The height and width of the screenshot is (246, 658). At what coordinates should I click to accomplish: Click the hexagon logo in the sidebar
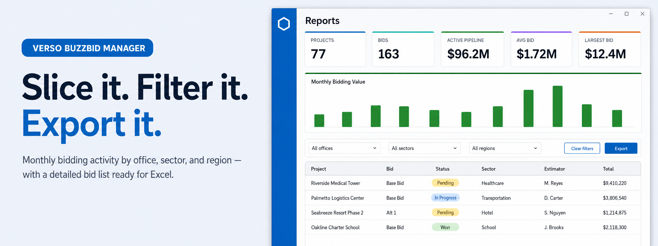point(284,24)
